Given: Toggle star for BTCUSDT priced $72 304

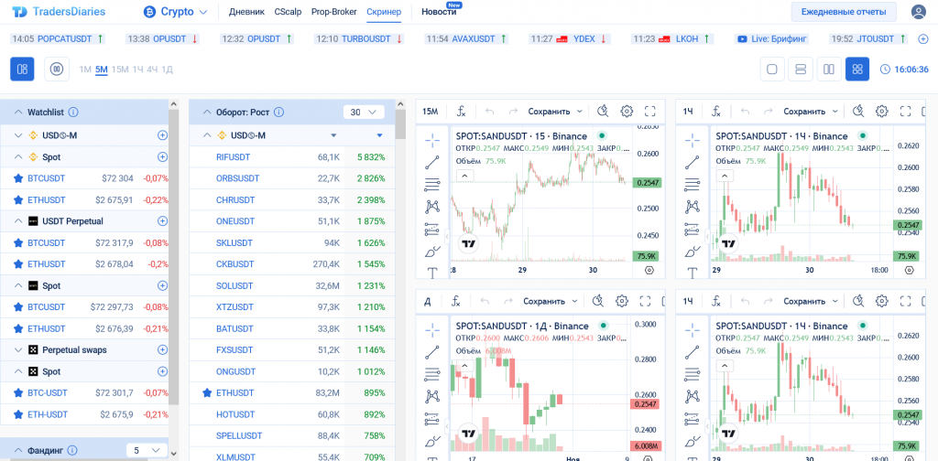Looking at the screenshot, I should point(18,178).
